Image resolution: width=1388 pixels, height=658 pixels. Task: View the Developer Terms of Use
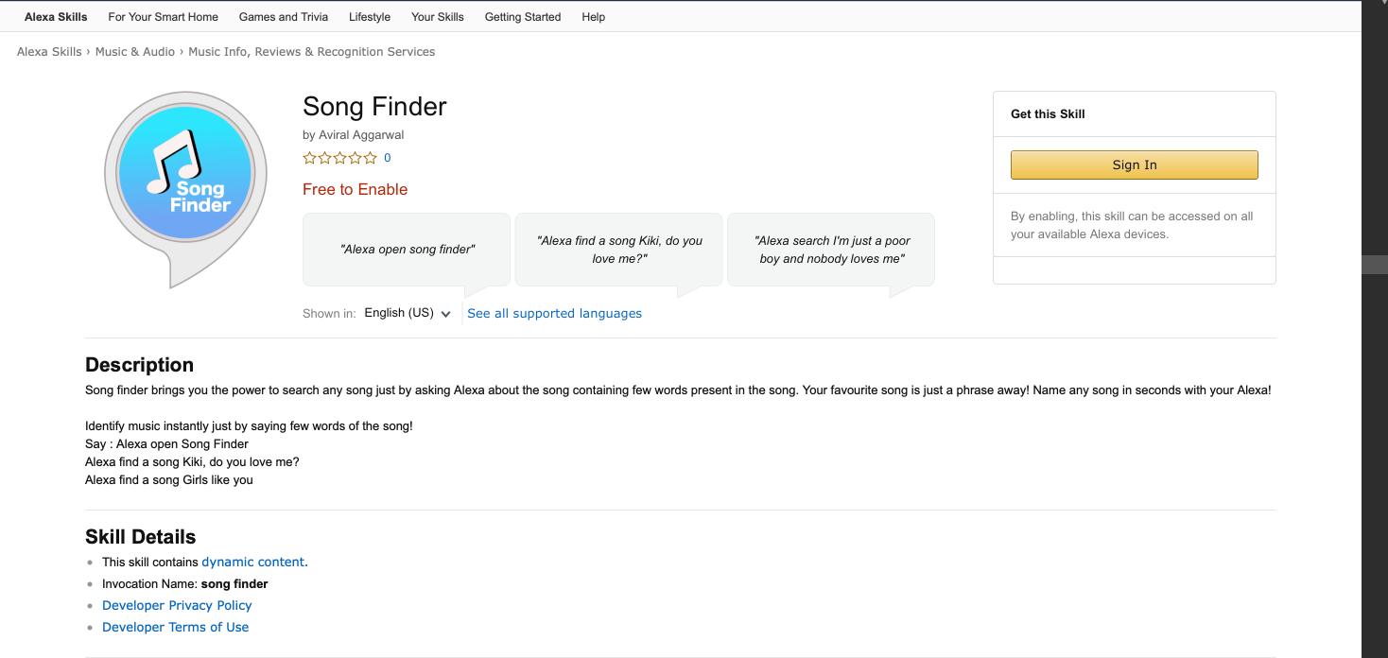pos(175,627)
